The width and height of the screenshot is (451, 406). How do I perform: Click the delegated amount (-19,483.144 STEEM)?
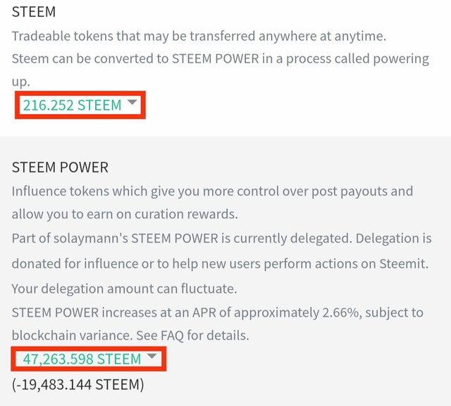point(78,384)
